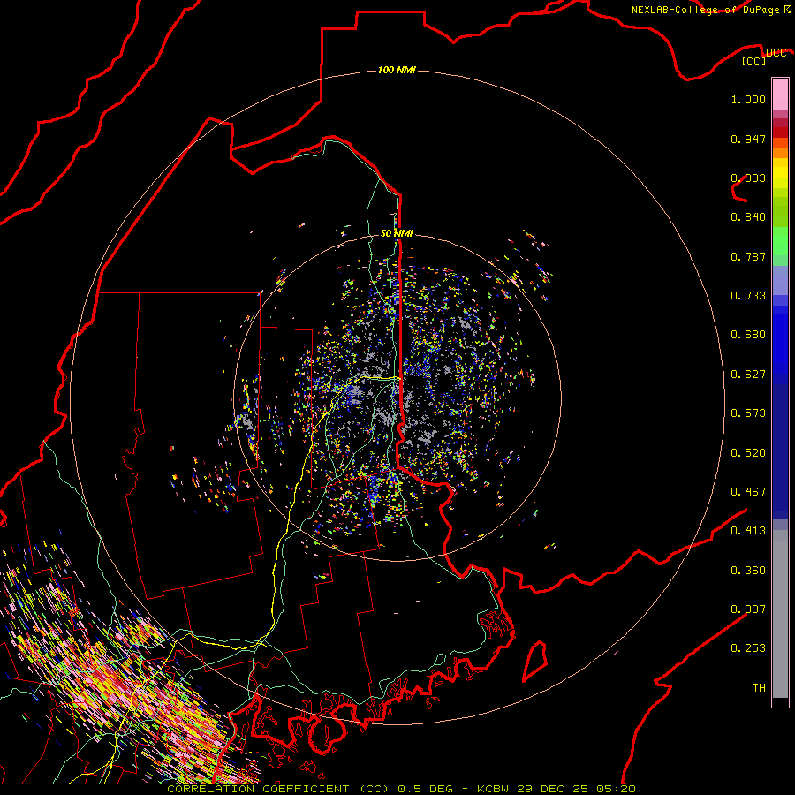This screenshot has height=795, width=795.
Task: Select the 0.787 scale value
Action: [748, 256]
